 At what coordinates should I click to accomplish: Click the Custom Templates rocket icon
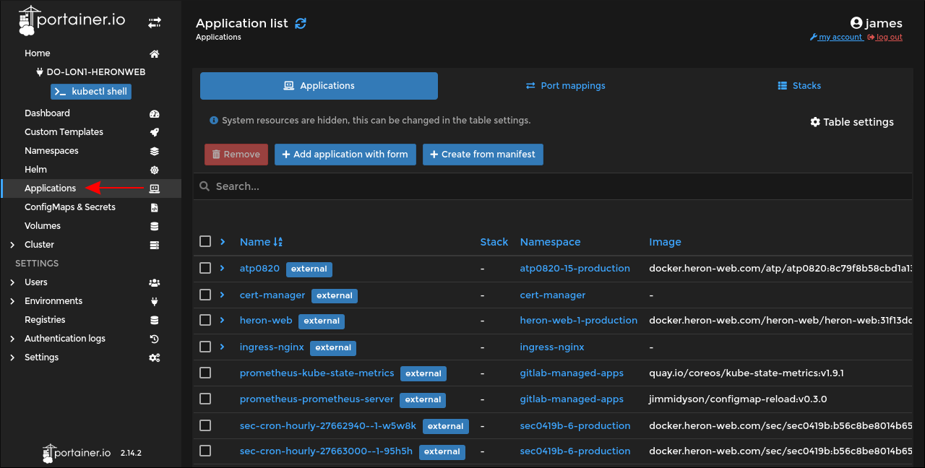pyautogui.click(x=154, y=132)
